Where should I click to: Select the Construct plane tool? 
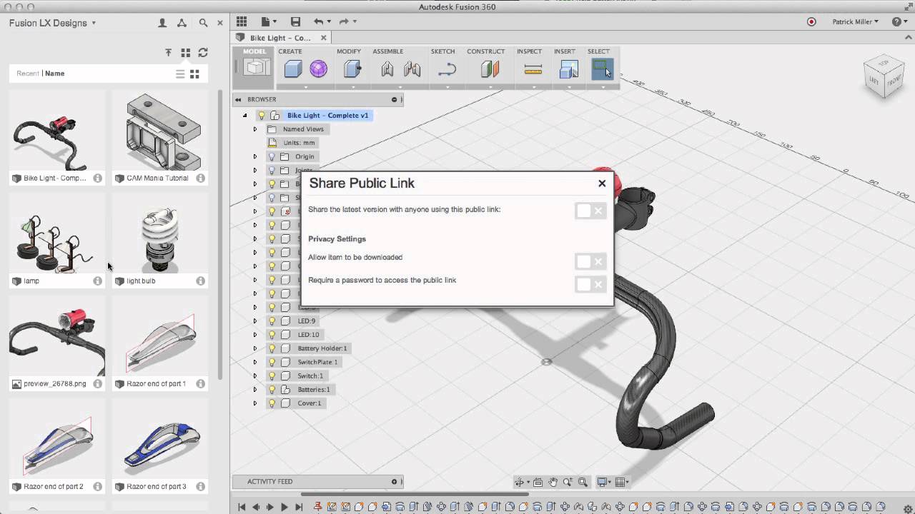[x=490, y=69]
